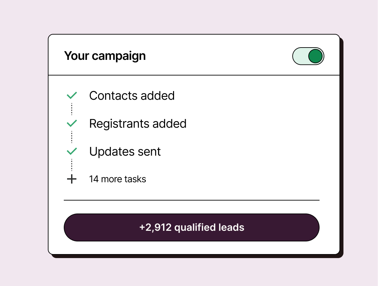Toggle the Your campaign switch off
Image resolution: width=378 pixels, height=286 pixels.
pos(308,56)
